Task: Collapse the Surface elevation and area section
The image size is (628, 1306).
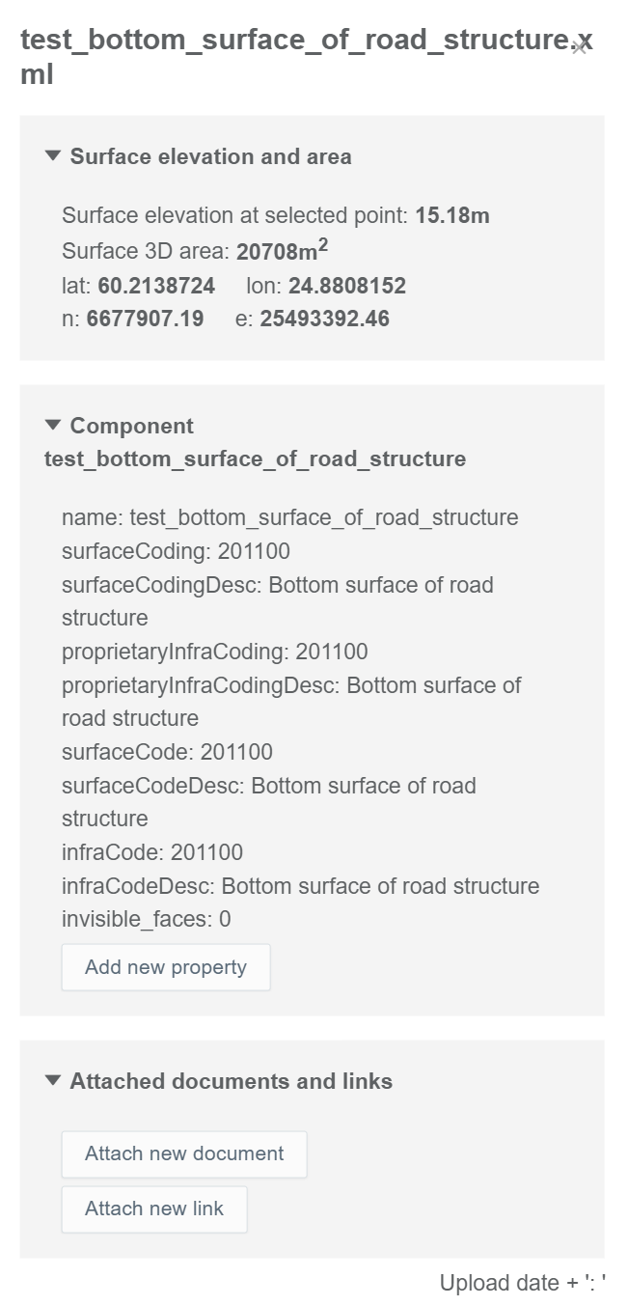Action: click(x=53, y=156)
